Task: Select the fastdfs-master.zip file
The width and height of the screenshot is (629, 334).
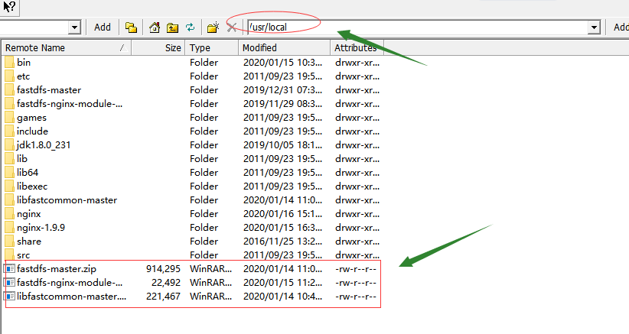Action: pyautogui.click(x=57, y=269)
